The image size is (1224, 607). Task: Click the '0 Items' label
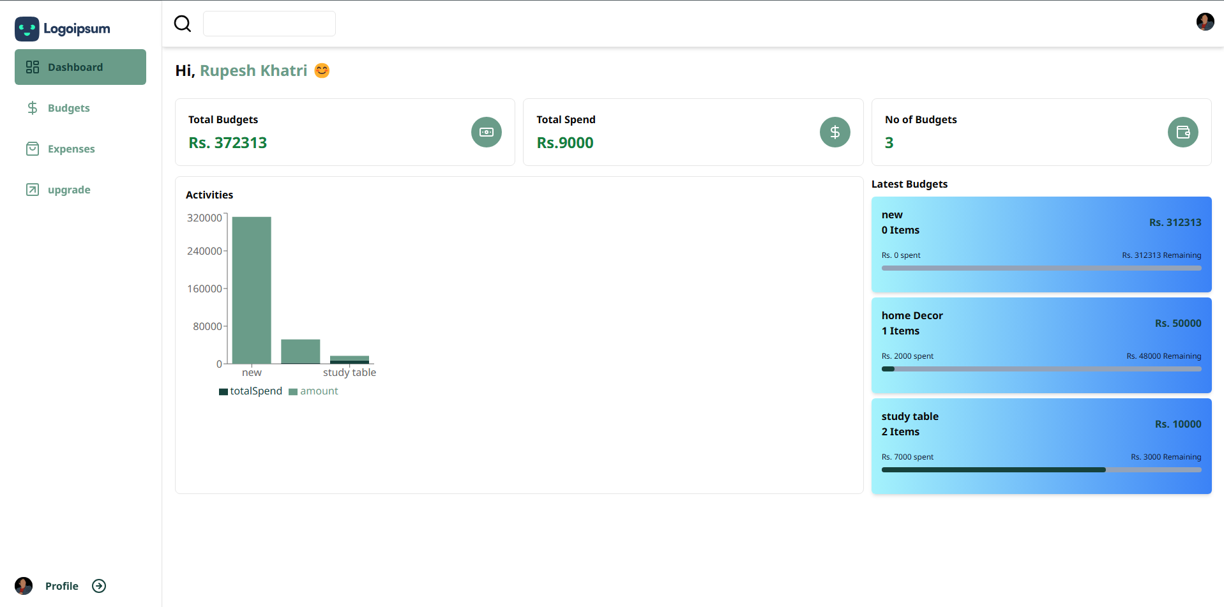900,230
